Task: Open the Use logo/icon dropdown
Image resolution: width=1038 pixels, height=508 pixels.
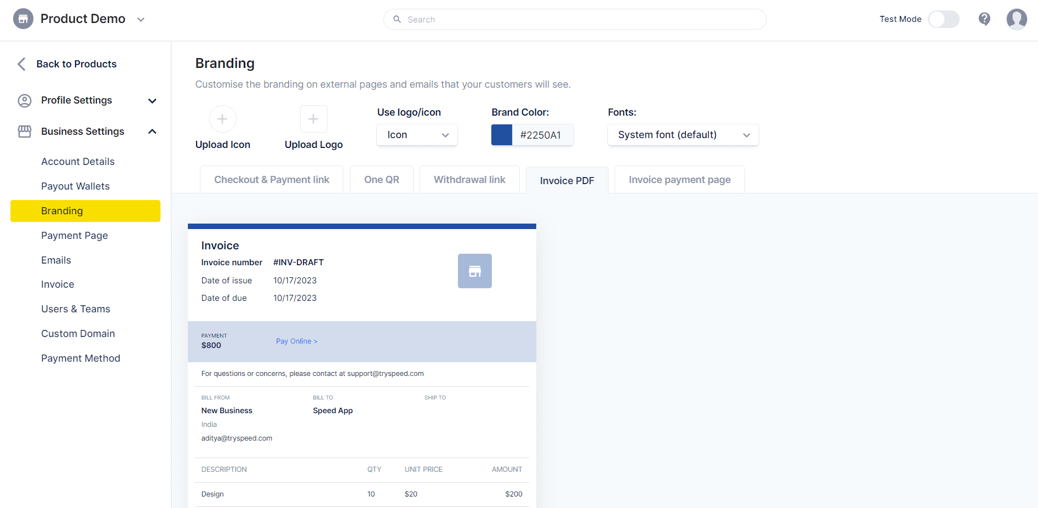Action: coord(416,134)
